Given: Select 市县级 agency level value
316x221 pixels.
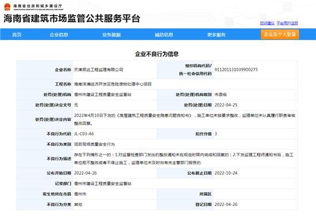Looking at the screenshot, I should point(221,94).
